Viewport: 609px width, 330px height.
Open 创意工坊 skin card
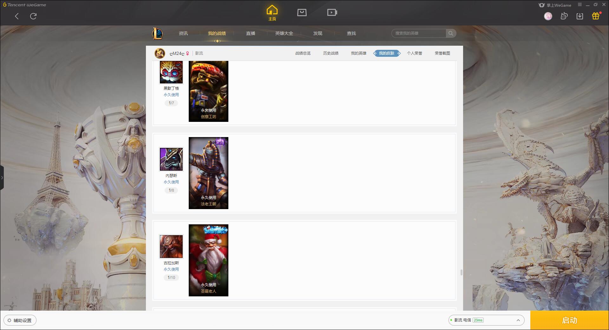[x=208, y=91]
